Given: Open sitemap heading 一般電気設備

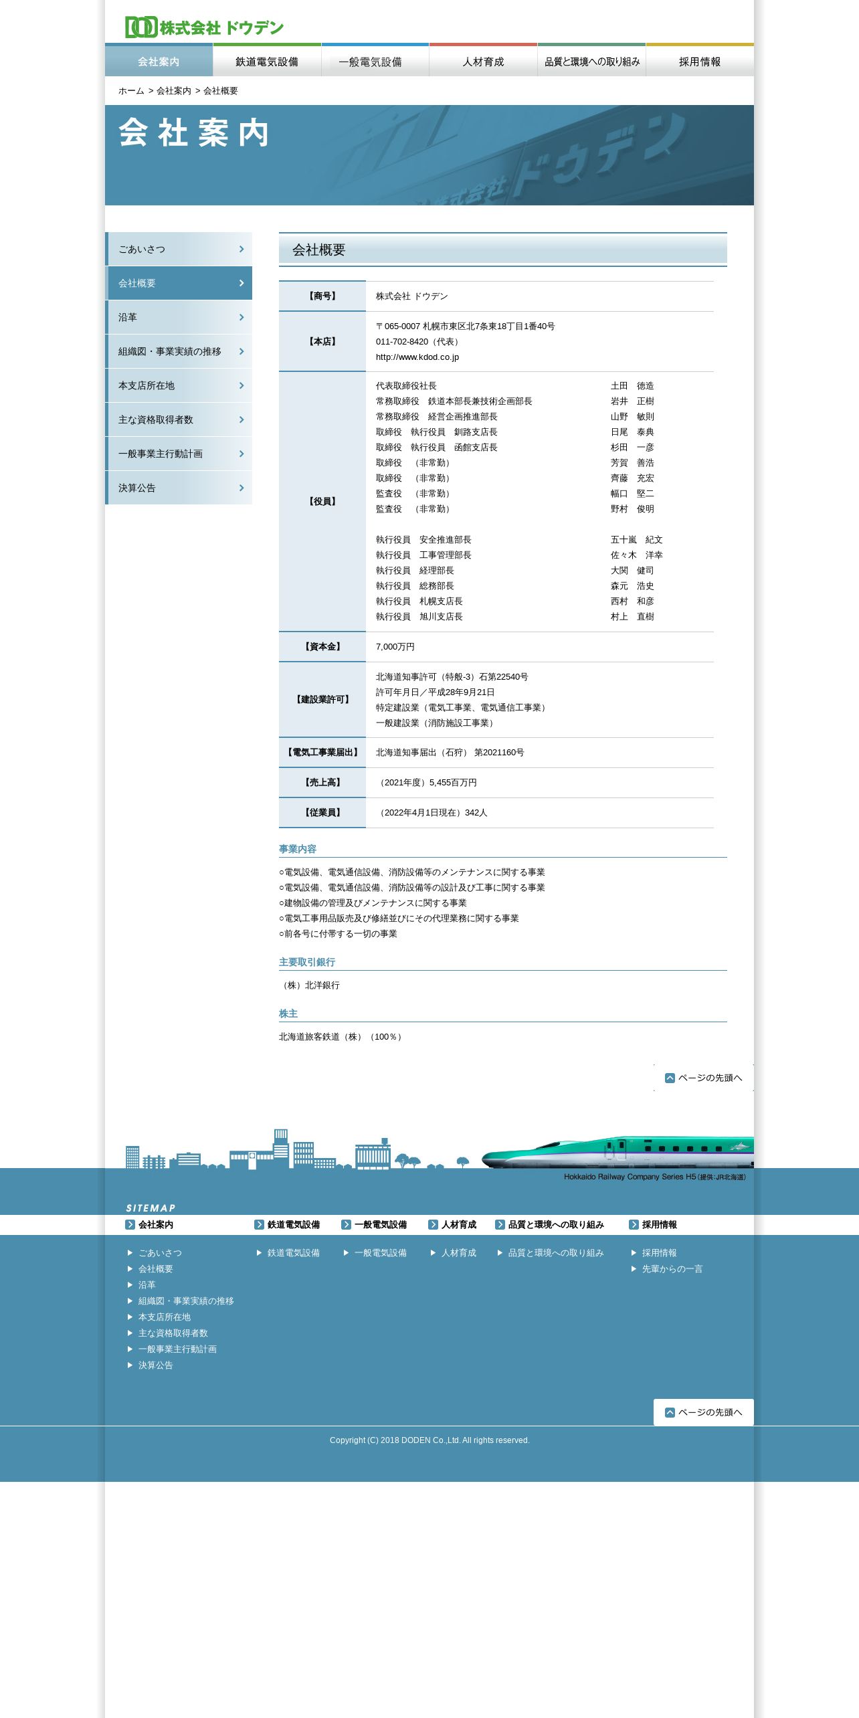Looking at the screenshot, I should click(381, 1224).
